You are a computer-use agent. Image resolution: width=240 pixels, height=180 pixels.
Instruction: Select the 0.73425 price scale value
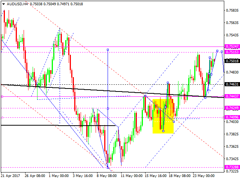point(232,159)
